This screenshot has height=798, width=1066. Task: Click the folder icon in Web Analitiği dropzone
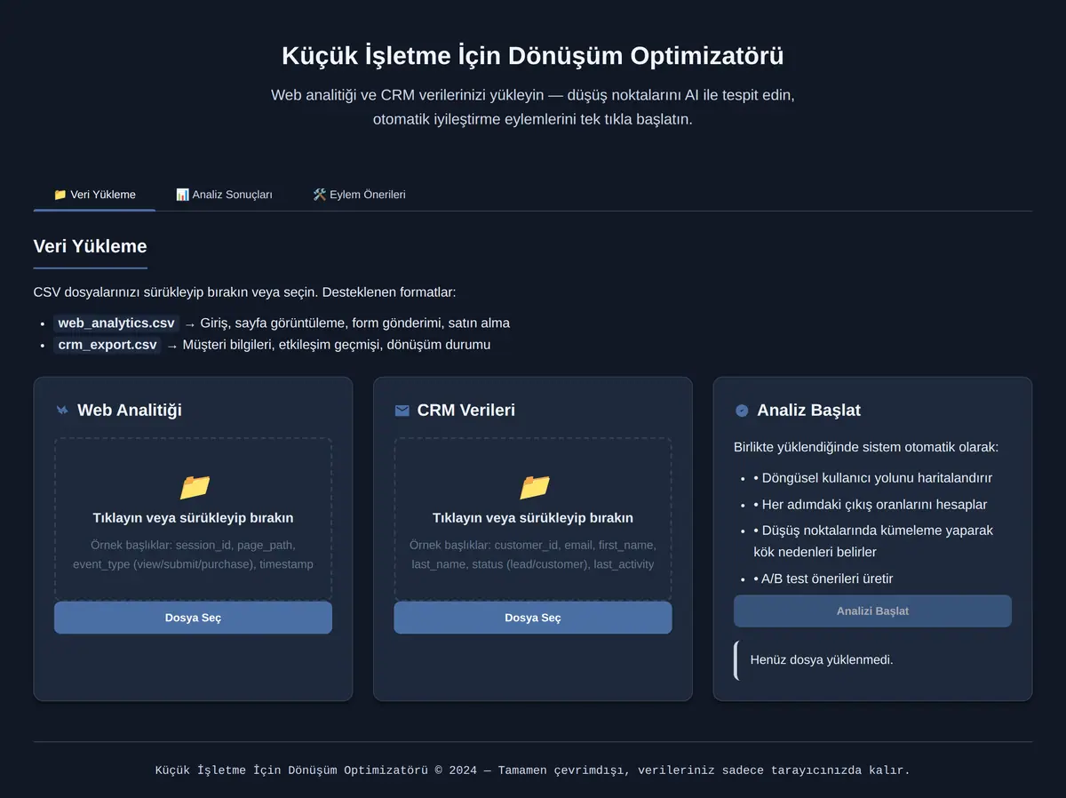click(x=195, y=486)
